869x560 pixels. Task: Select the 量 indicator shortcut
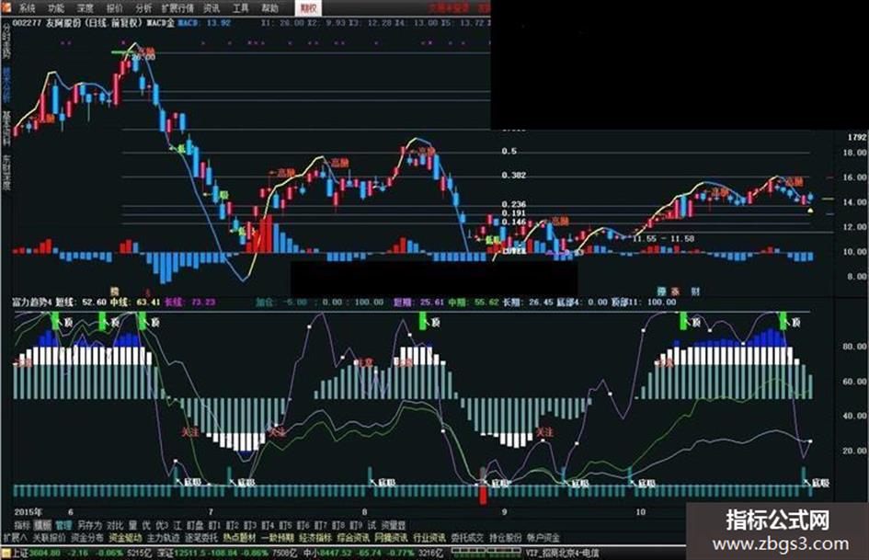click(132, 525)
